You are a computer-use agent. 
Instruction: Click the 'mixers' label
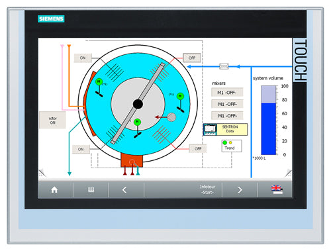[218, 83]
